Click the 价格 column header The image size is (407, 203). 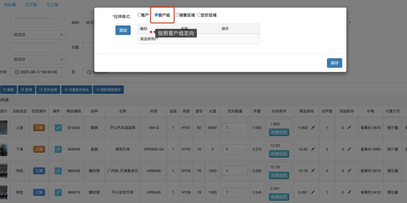tap(371, 111)
